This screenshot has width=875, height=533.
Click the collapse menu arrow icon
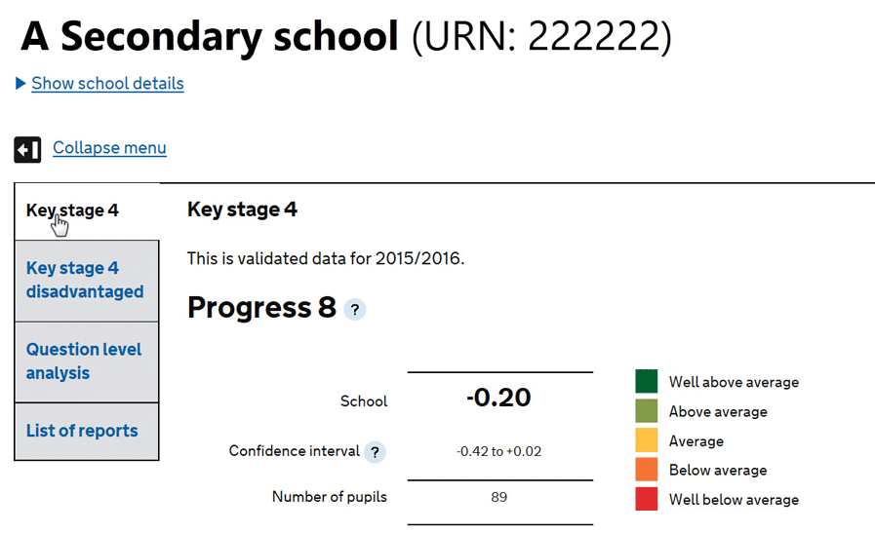[27, 149]
